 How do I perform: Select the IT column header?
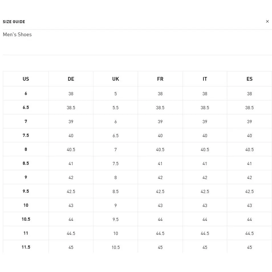pyautogui.click(x=205, y=79)
